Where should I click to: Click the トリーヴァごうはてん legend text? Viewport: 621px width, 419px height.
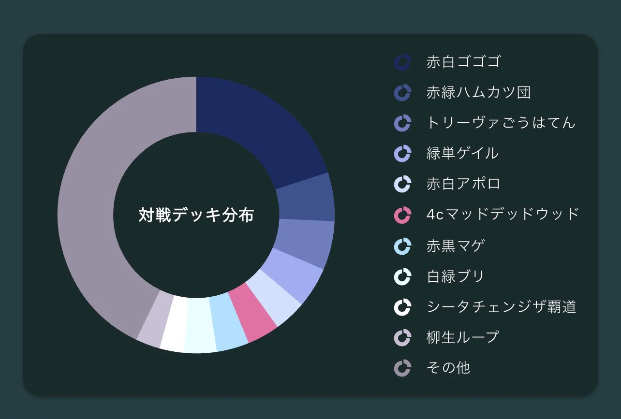pos(501,123)
